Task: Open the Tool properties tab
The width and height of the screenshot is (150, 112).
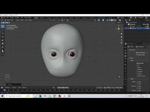Action: 125,47
